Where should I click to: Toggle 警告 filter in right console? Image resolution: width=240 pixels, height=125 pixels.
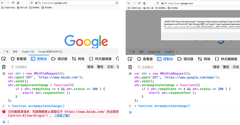[x=226, y=67]
